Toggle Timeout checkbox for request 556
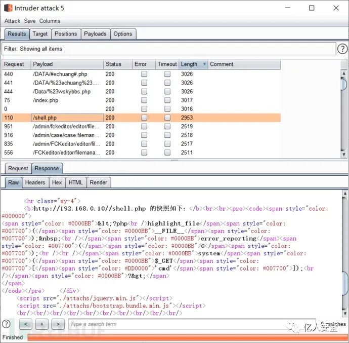 coord(167,153)
